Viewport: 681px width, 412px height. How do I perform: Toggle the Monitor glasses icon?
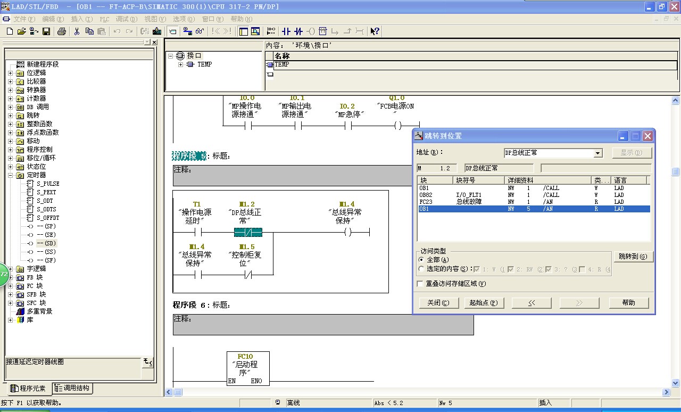point(200,31)
